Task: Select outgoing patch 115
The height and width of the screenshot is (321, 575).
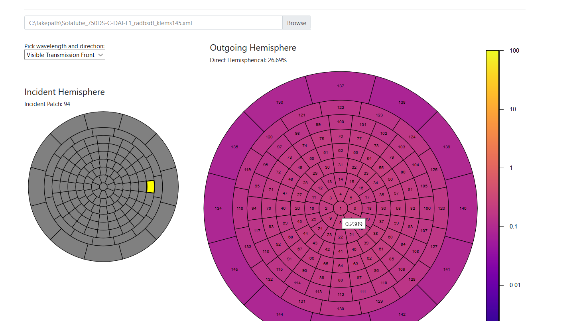Action: [279, 270]
